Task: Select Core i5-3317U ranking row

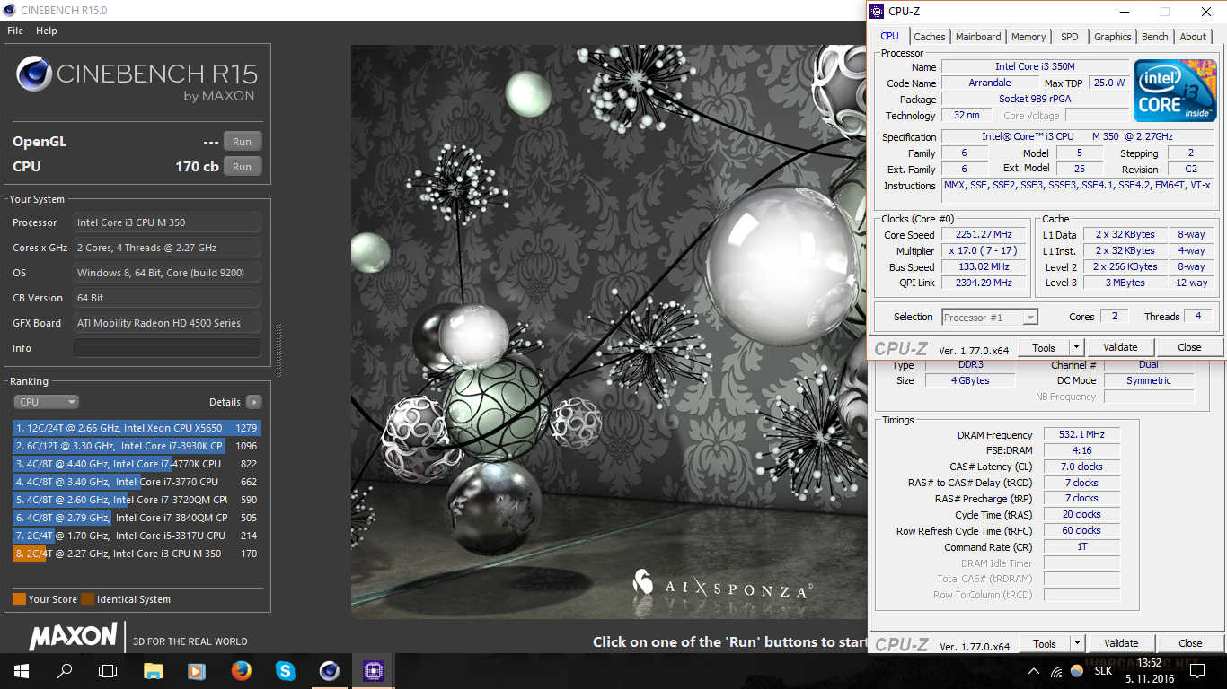Action: (137, 536)
